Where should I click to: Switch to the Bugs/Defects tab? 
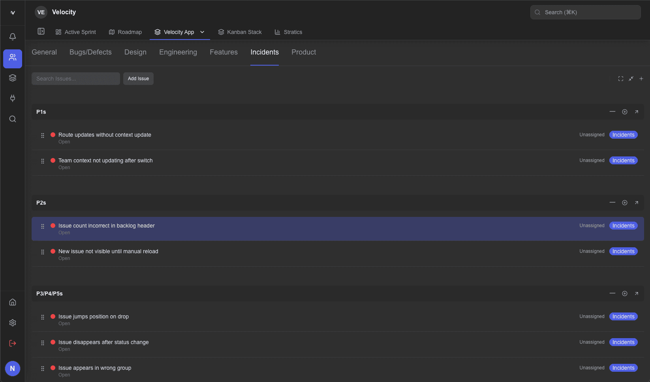pyautogui.click(x=90, y=52)
